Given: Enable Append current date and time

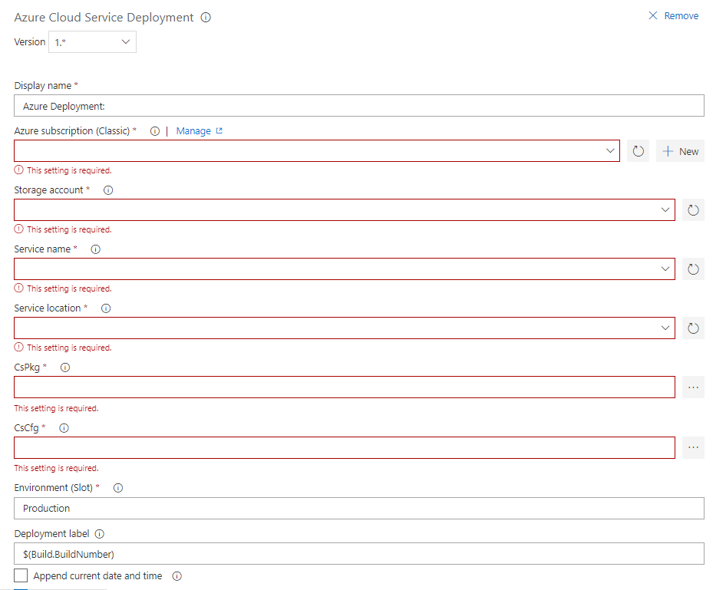Looking at the screenshot, I should (21, 575).
